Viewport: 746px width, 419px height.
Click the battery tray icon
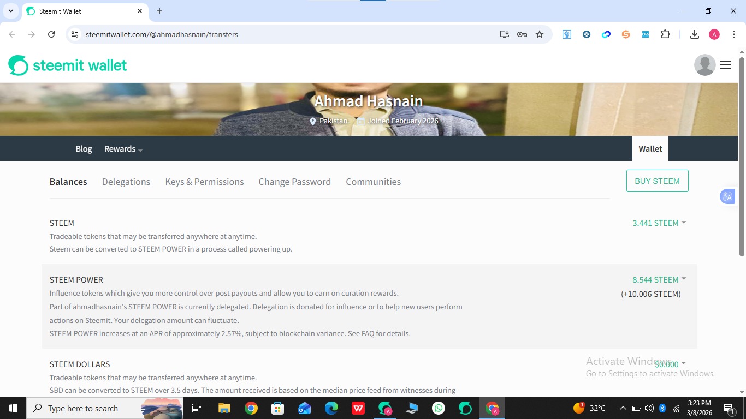(x=636, y=408)
